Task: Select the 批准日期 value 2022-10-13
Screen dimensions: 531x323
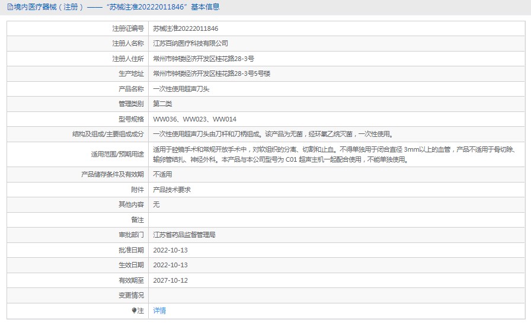Action: [x=170, y=250]
